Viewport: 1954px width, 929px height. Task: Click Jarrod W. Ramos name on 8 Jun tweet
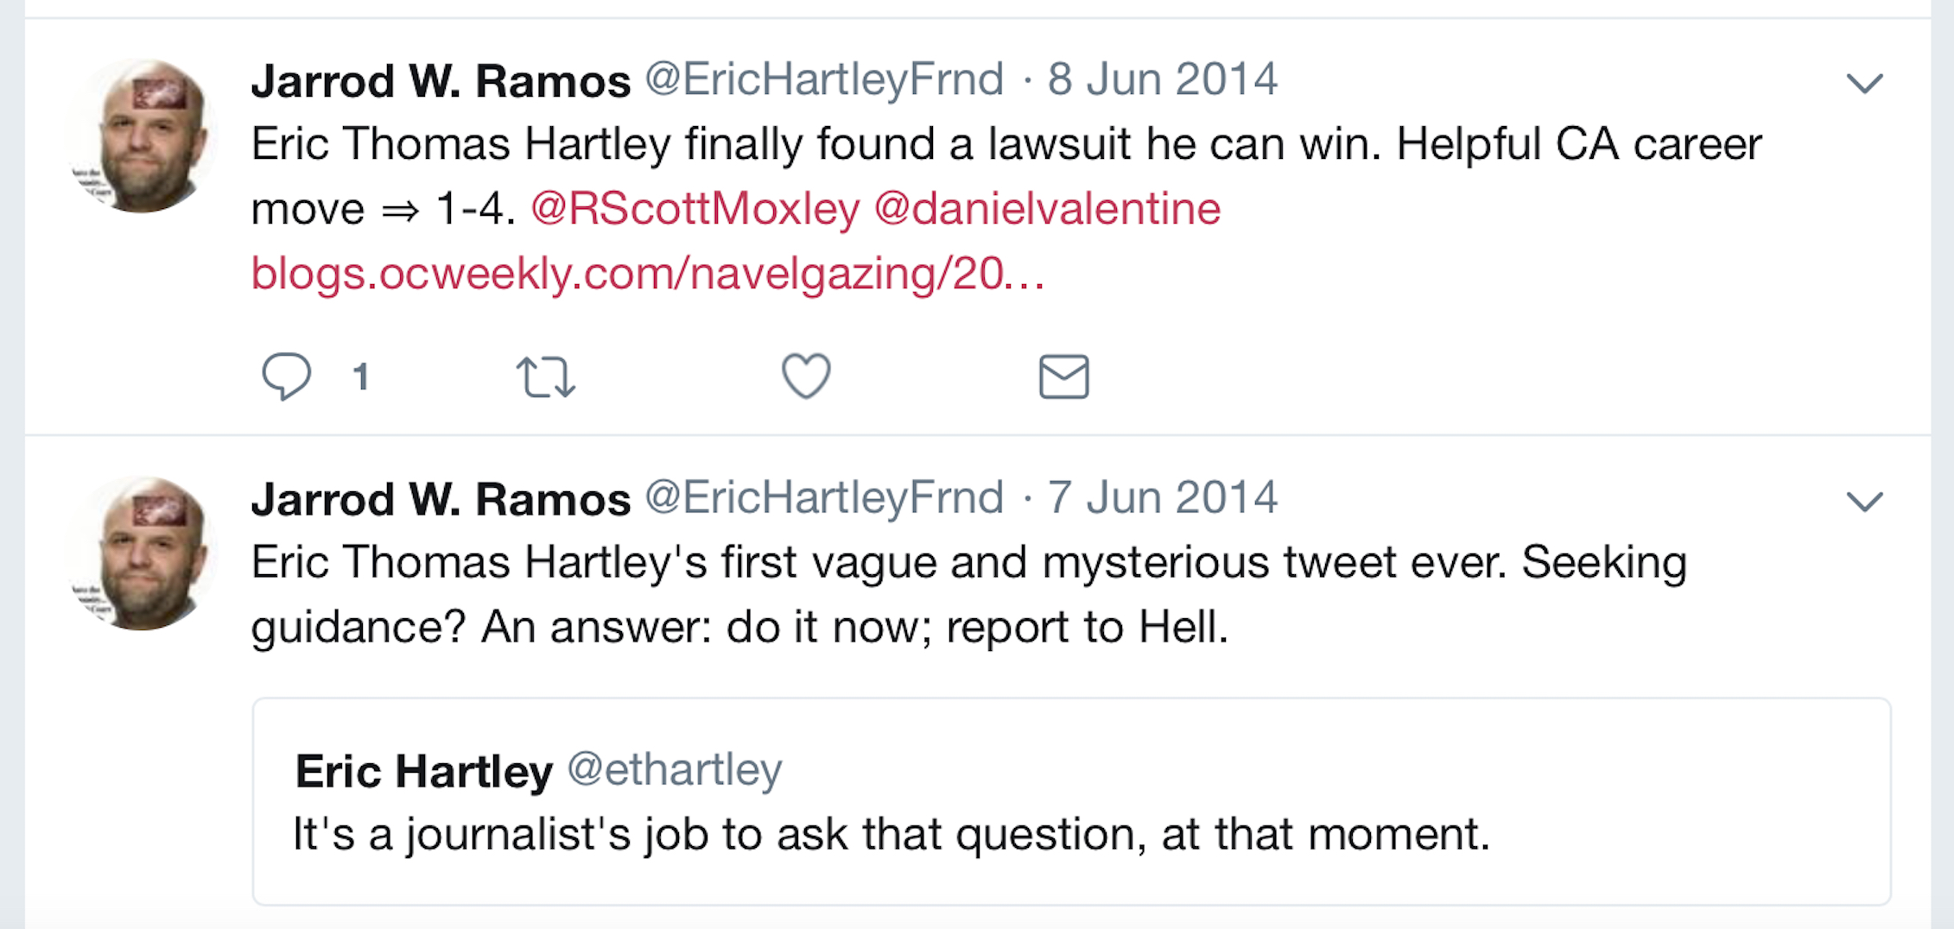[441, 82]
